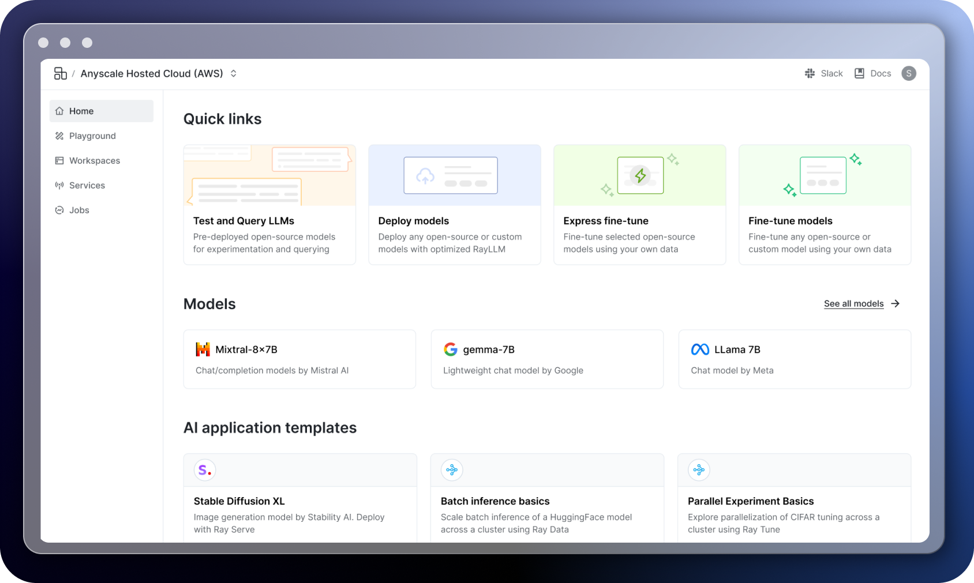Open Jobs in the sidebar
This screenshot has height=583, width=974.
click(102, 210)
